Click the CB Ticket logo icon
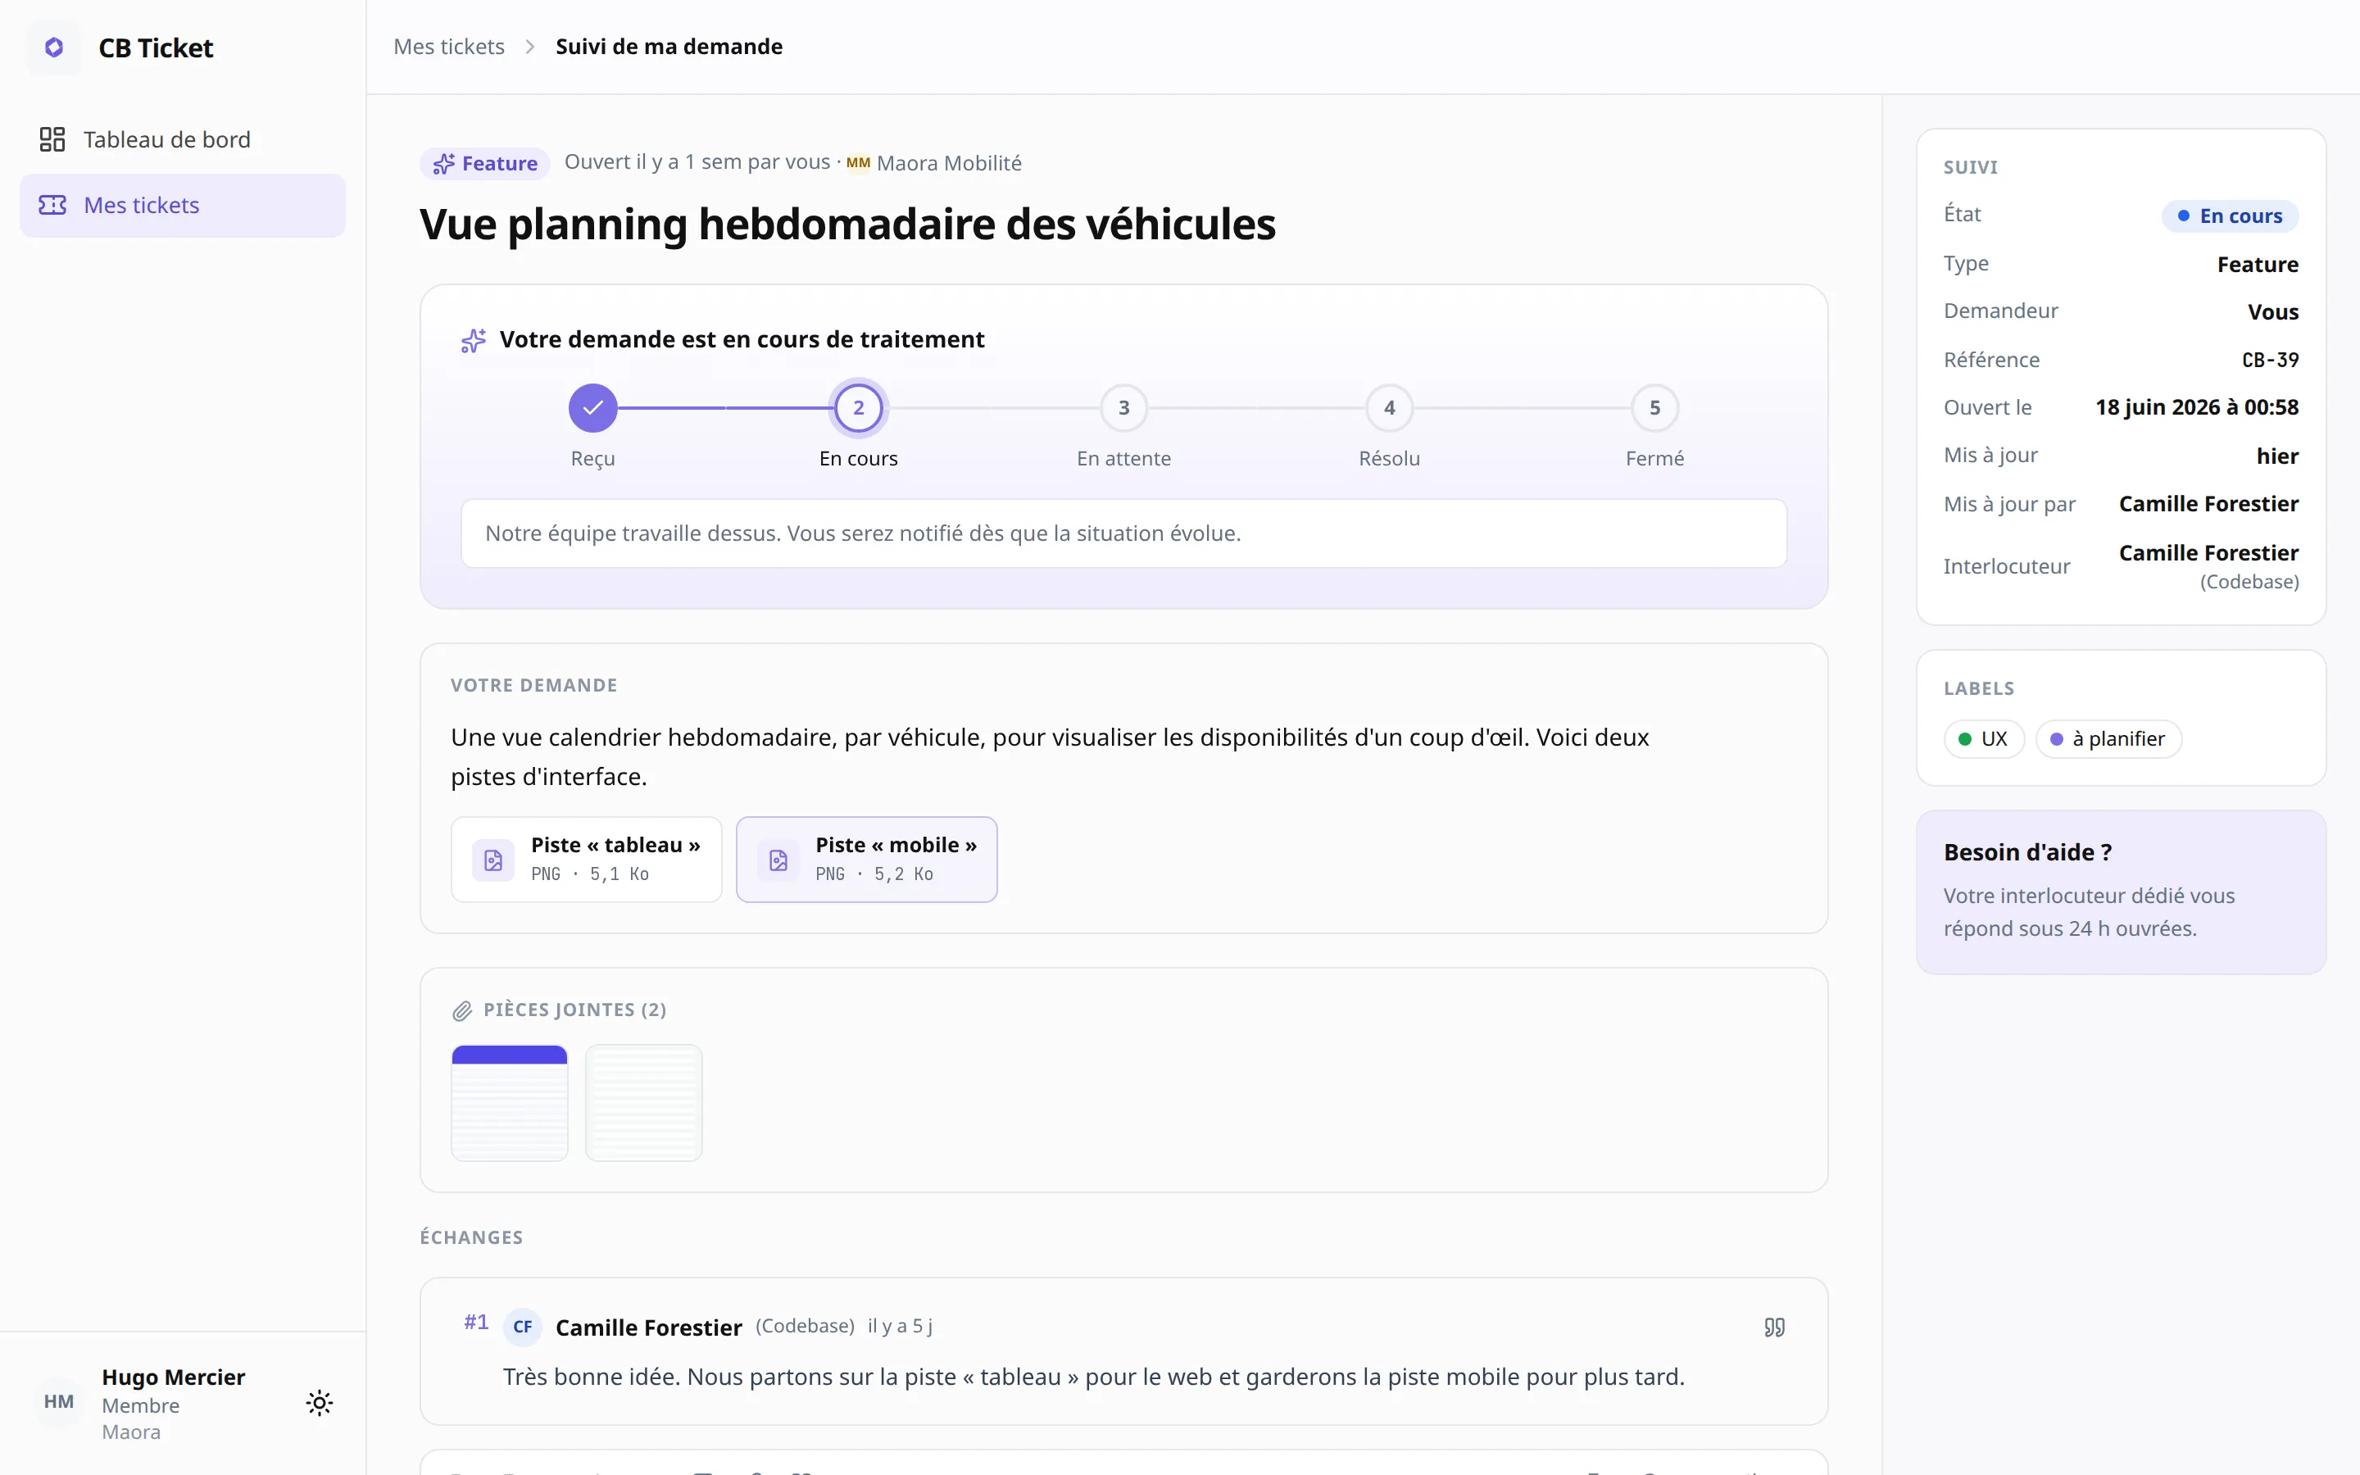Screen dimensions: 2360x1475 [x=55, y=47]
